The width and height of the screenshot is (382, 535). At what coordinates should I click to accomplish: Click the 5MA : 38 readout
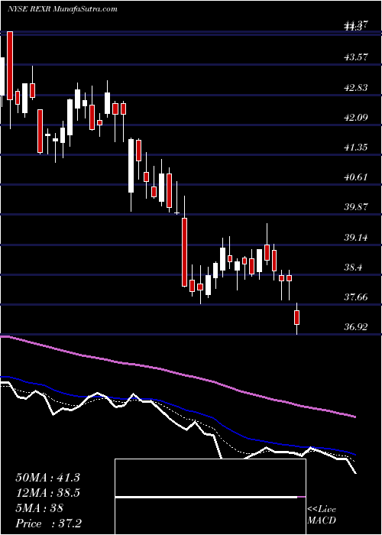tap(39, 507)
